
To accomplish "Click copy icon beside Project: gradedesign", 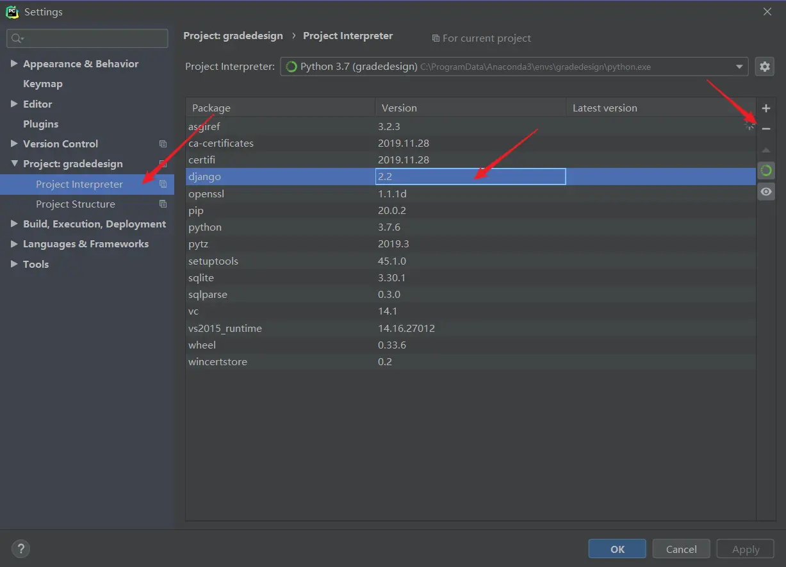I will point(163,164).
